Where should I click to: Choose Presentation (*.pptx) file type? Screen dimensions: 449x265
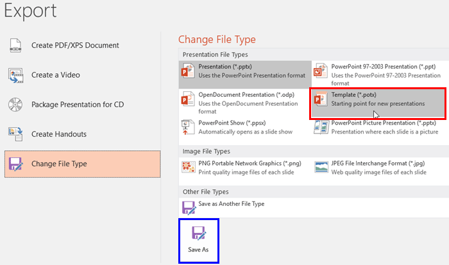(x=245, y=74)
